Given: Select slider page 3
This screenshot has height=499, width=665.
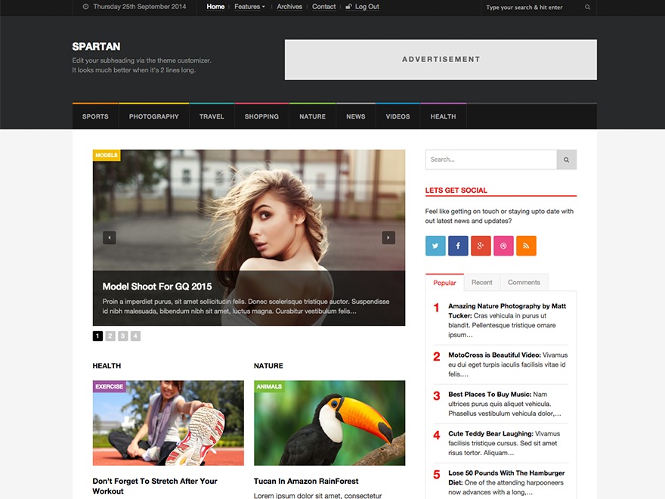Looking at the screenshot, I should click(x=123, y=336).
